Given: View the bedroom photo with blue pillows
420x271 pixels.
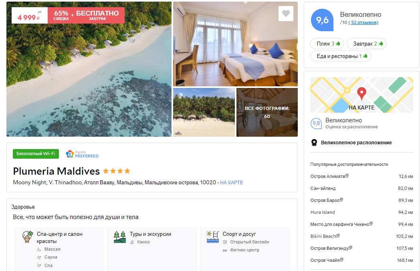Looking at the screenshot, I should pos(235,44).
